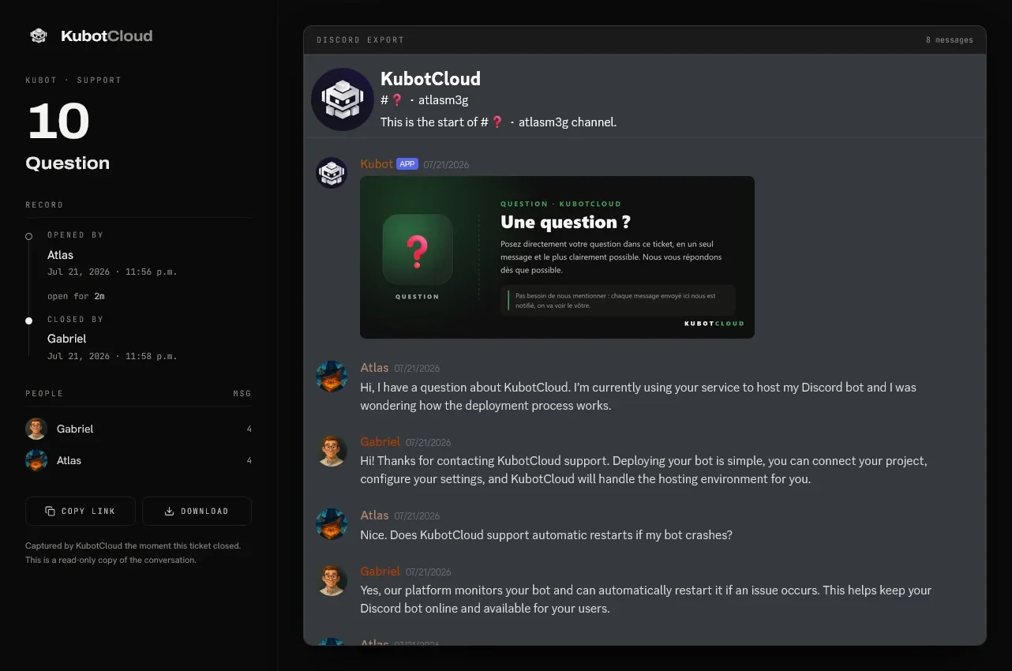The height and width of the screenshot is (671, 1012).
Task: Click Atlas avatar on deployment question message
Action: pos(332,377)
